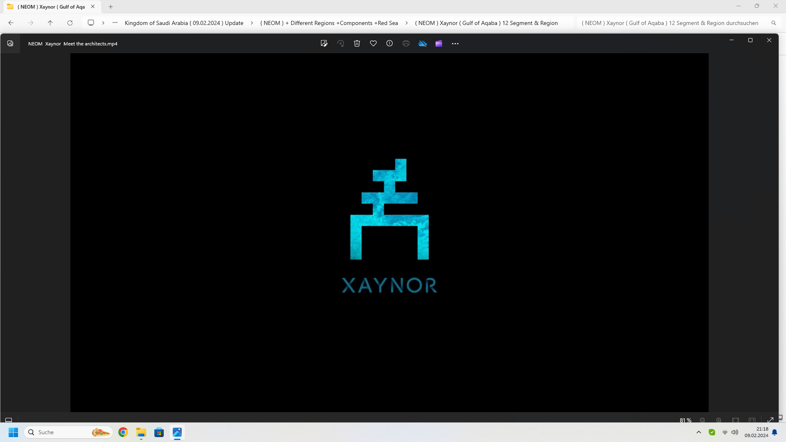786x442 pixels.
Task: Zoom out with the minus magnifier
Action: [x=702, y=420]
